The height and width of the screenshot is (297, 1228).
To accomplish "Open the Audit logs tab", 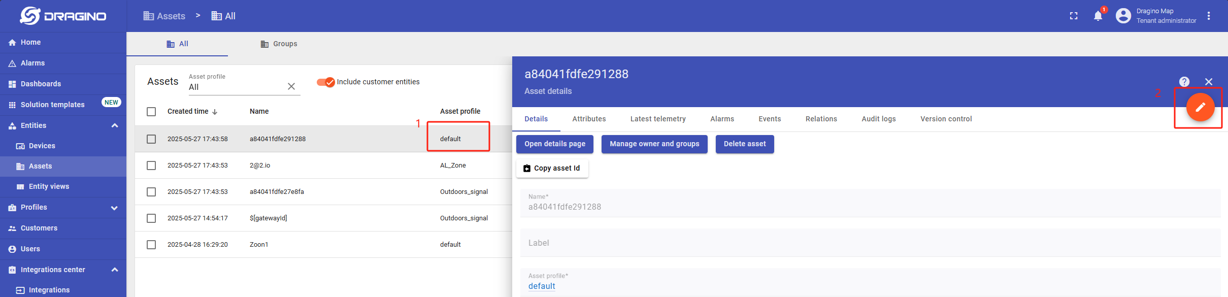I will (878, 119).
